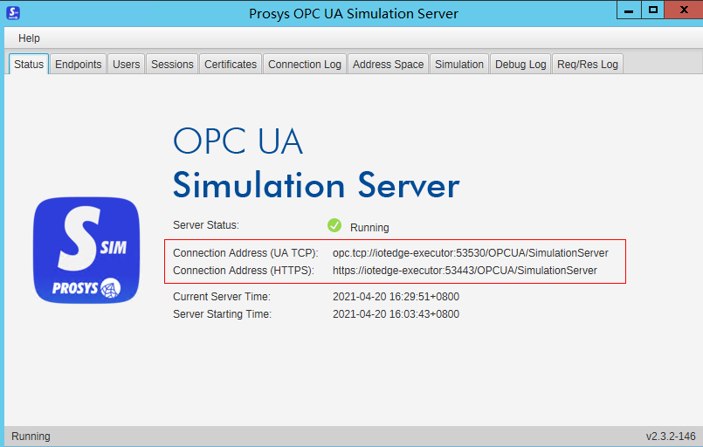Switch to the Endpoints tab

pyautogui.click(x=79, y=64)
